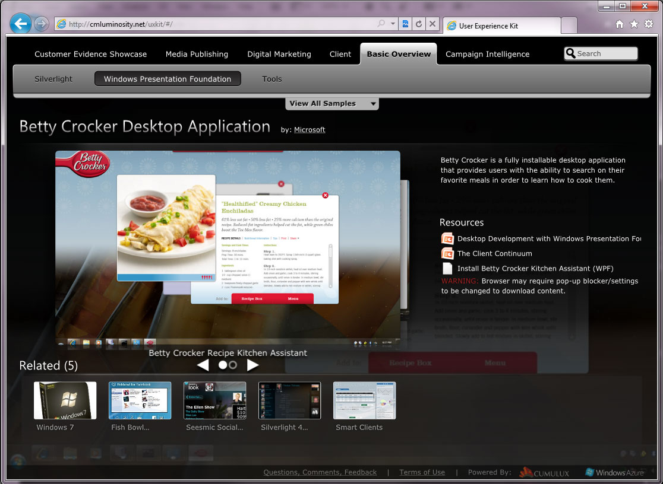
Task: Open The Client Continuum resource
Action: point(495,253)
